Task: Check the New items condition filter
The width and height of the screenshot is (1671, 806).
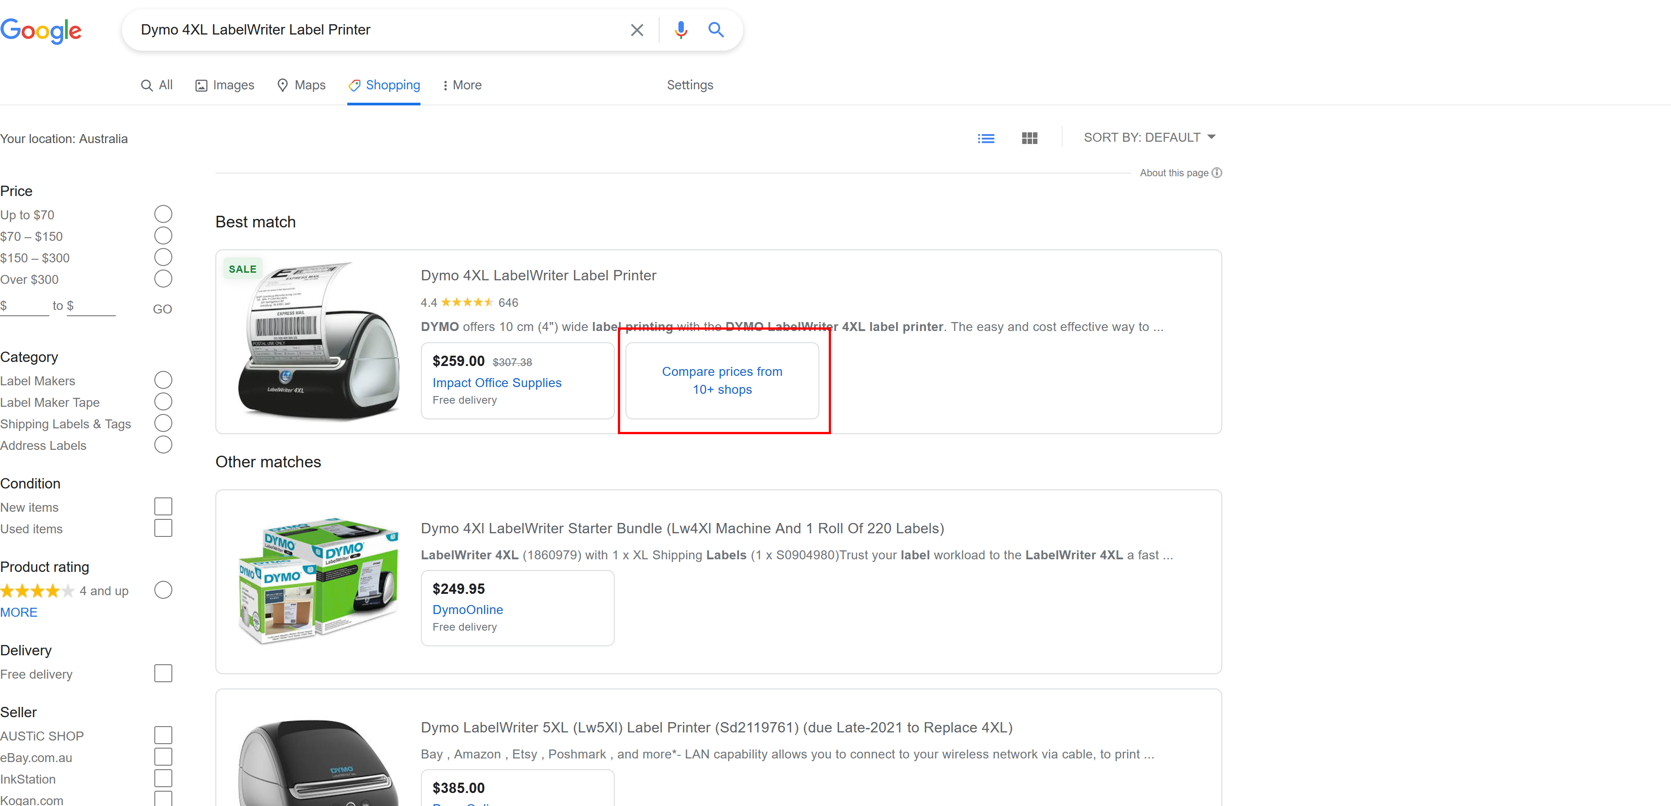Action: click(163, 506)
